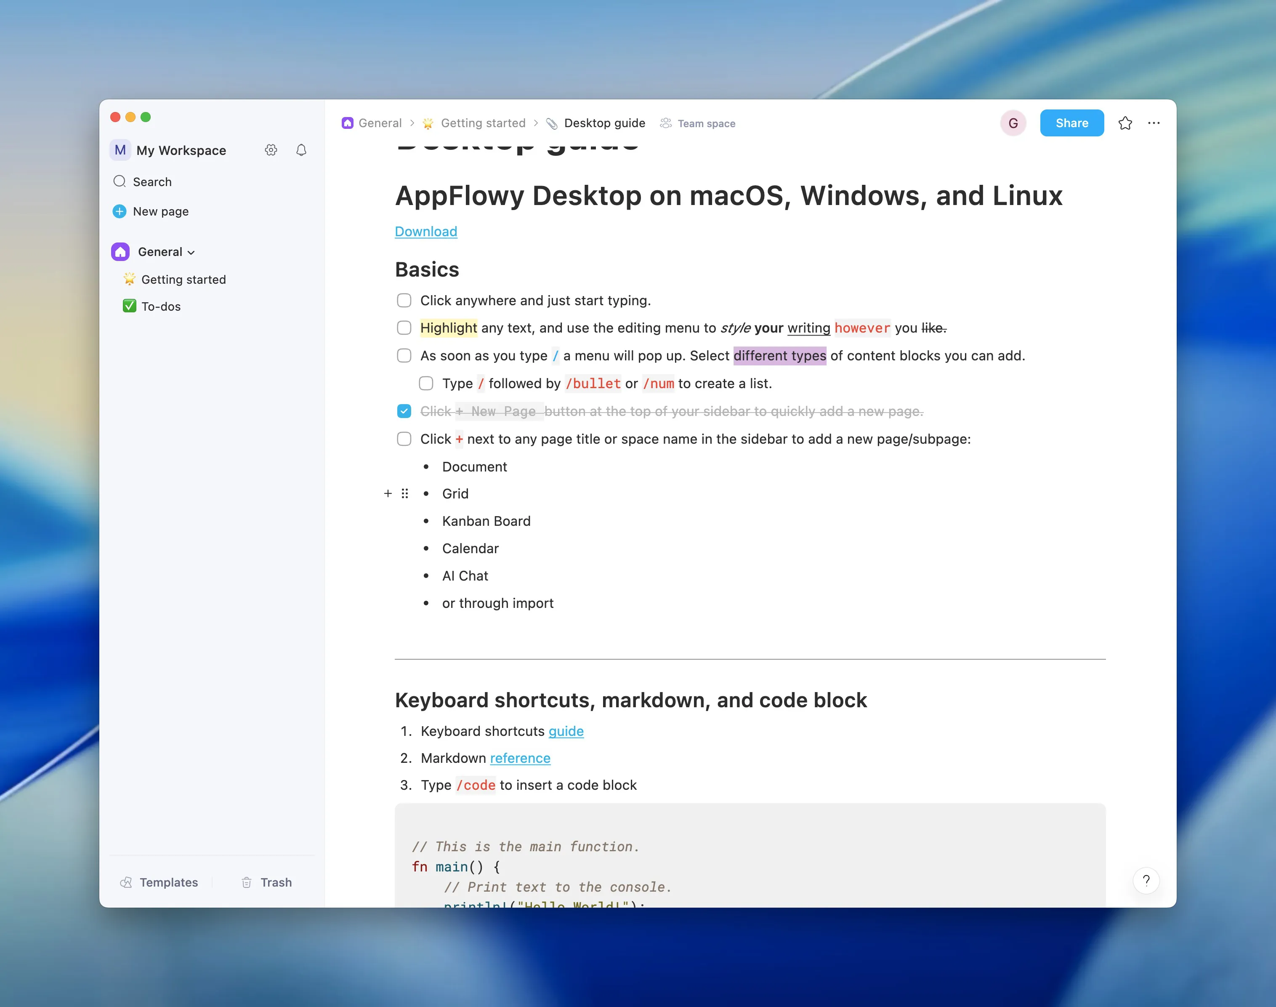Open the Markdown 'reference' link
The width and height of the screenshot is (1276, 1007).
[520, 758]
